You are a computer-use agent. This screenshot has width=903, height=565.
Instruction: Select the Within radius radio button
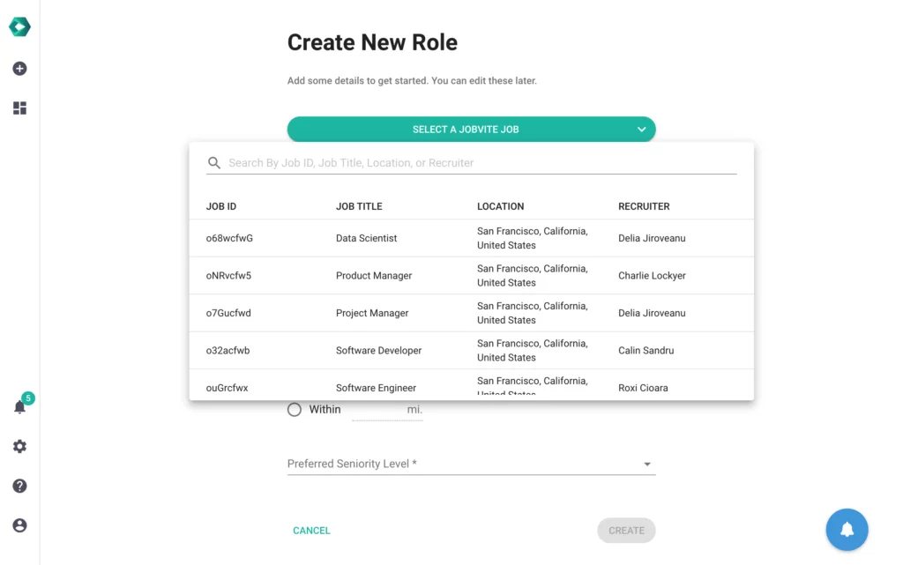tap(295, 409)
